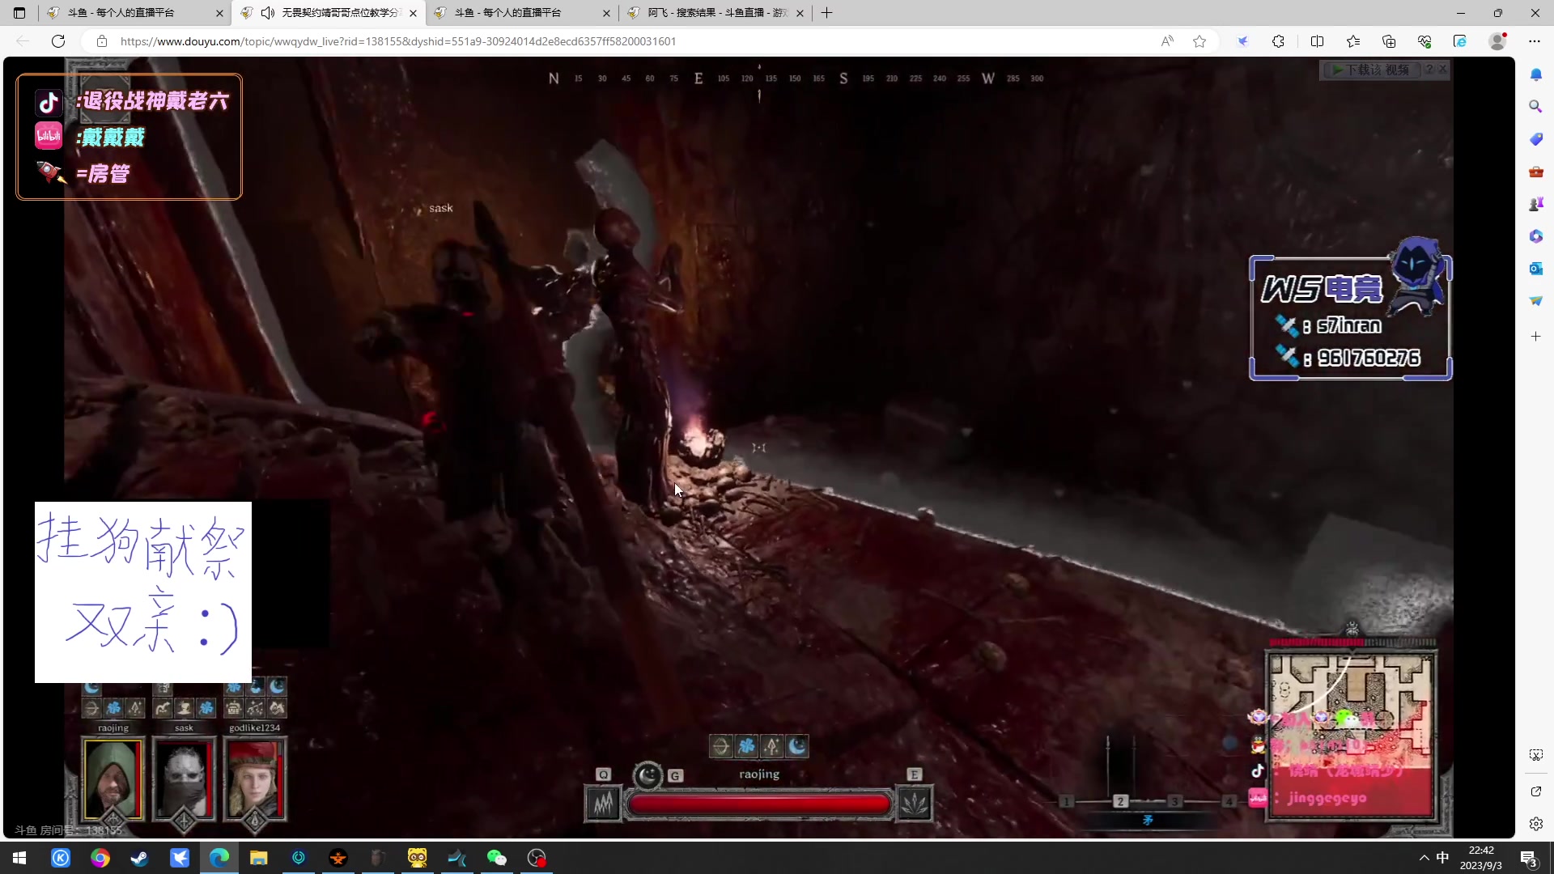Screen dimensions: 1554x874
Task: Open sidebar Tools briefcase
Action: [x=1535, y=172]
